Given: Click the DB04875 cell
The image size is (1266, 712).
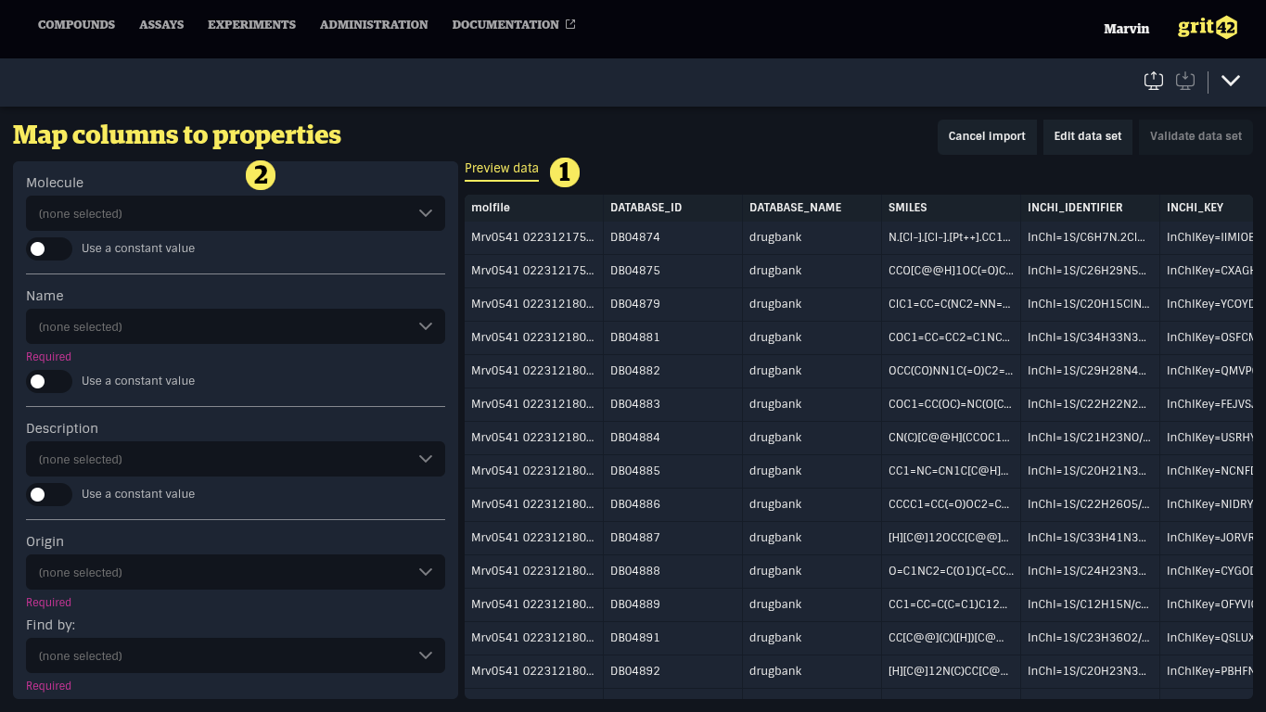Looking at the screenshot, I should click(x=672, y=271).
